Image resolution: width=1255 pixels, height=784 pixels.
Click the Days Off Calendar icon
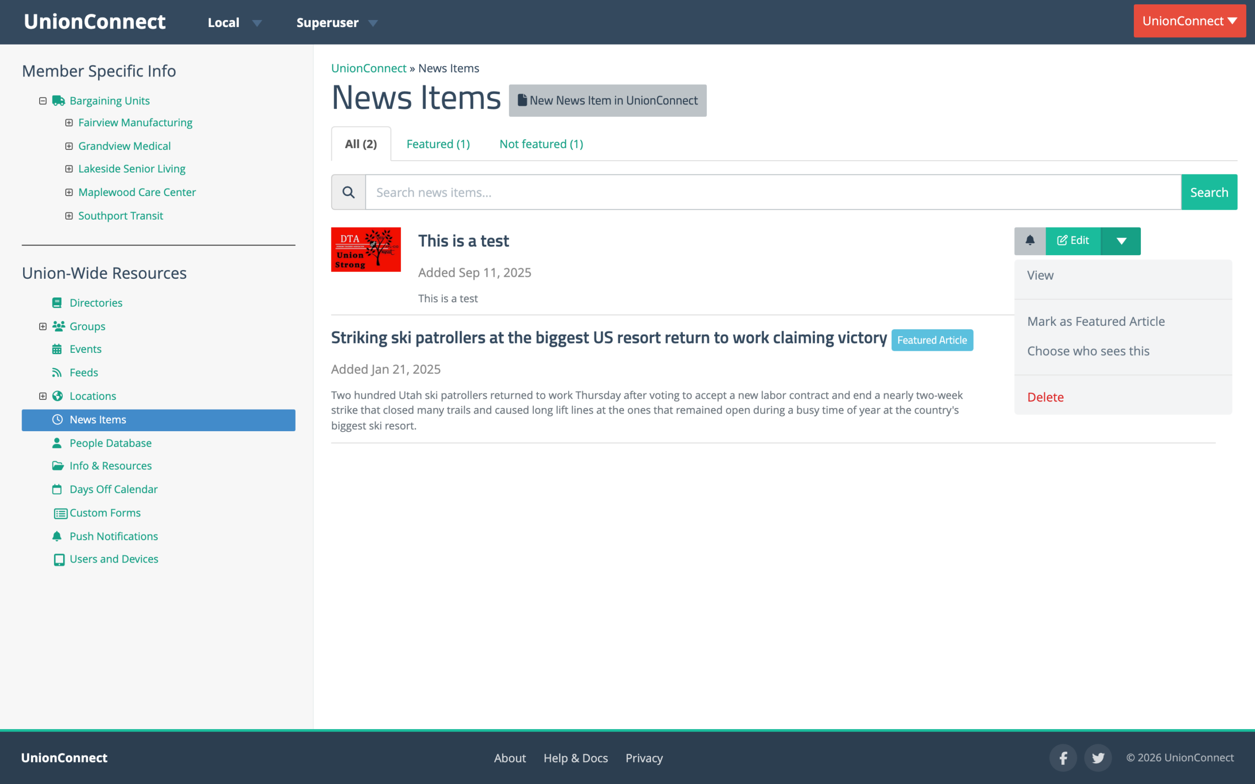click(57, 490)
